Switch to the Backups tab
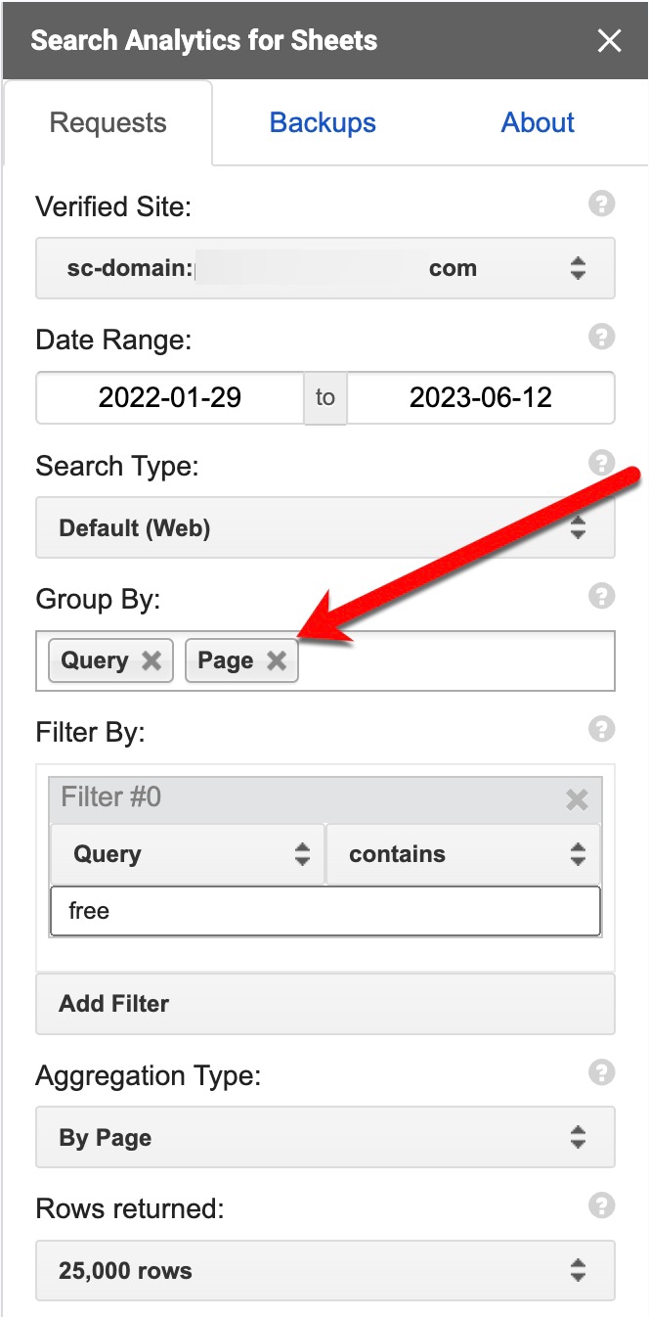The image size is (649, 1317). pyautogui.click(x=323, y=123)
